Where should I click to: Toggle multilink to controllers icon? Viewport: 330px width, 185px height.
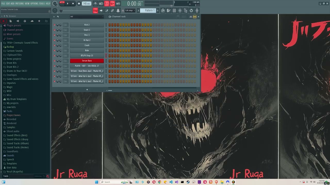coord(112,11)
